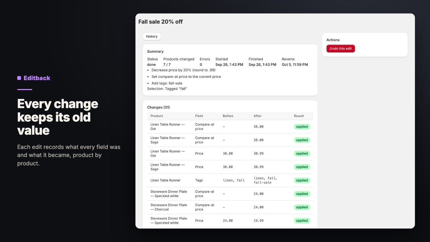Click the Product column header
The image size is (430, 242).
[x=157, y=116]
